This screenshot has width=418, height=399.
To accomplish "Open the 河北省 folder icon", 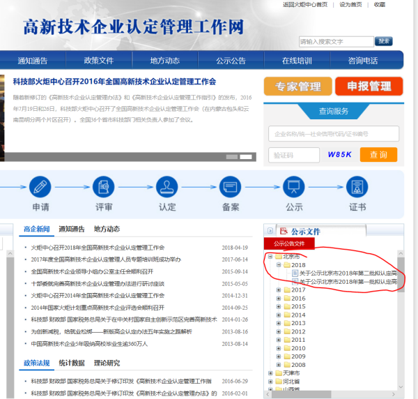I will 279,382.
